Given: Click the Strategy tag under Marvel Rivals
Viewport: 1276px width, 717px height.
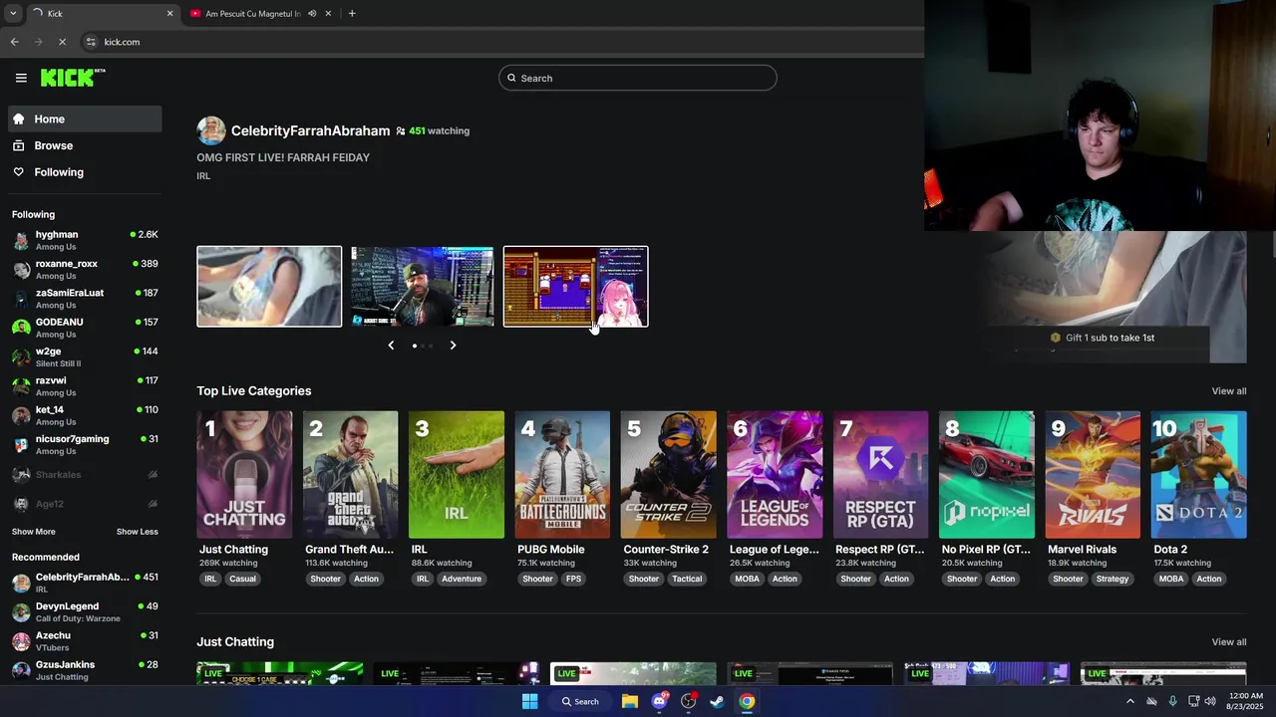Looking at the screenshot, I should point(1113,579).
